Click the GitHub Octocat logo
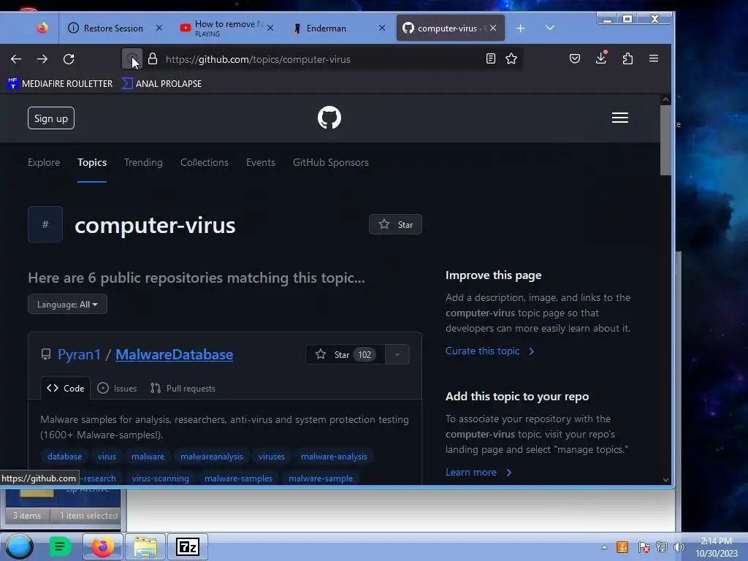This screenshot has height=561, width=748. (329, 118)
